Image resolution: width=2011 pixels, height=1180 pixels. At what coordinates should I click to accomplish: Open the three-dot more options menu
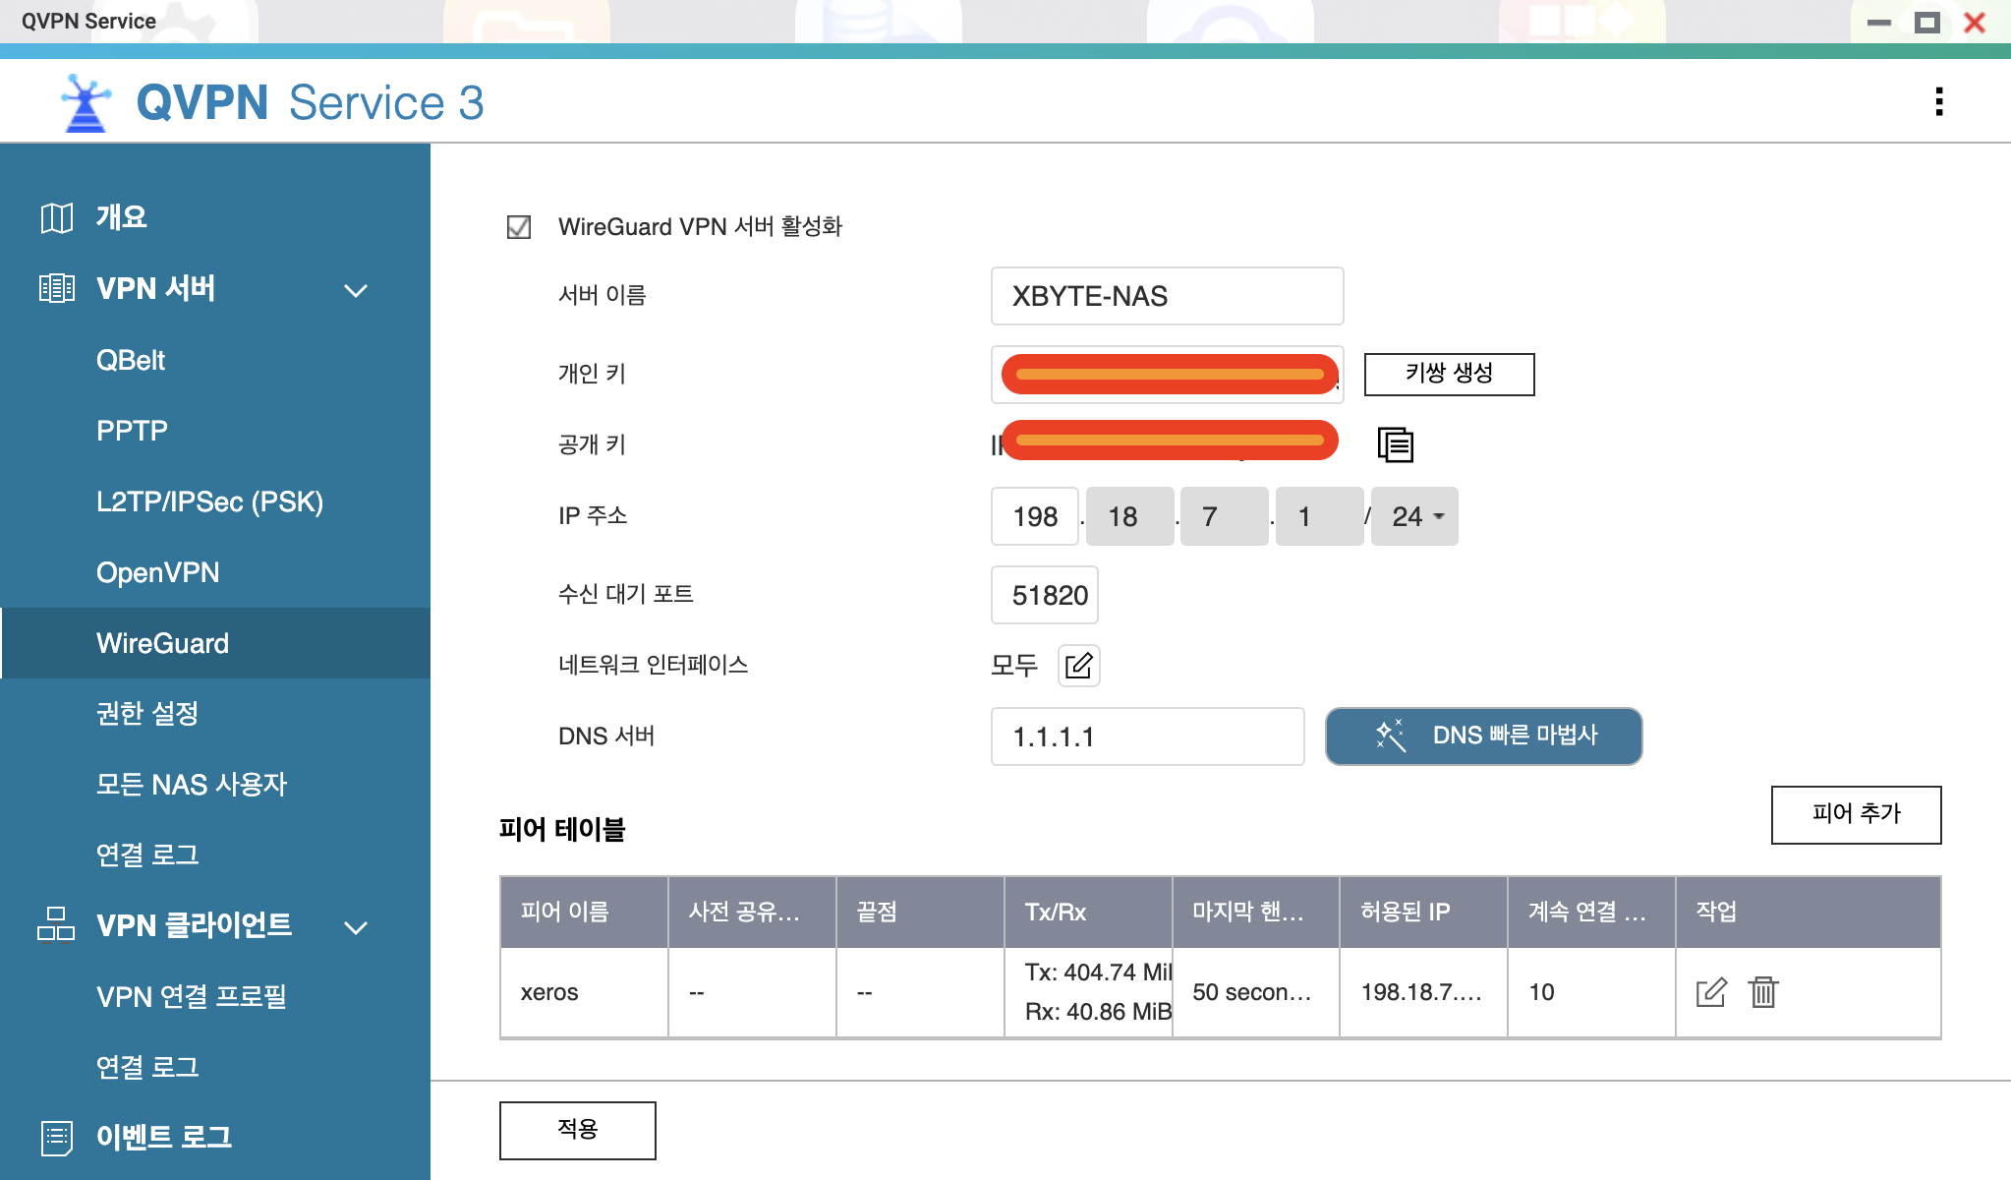(1938, 101)
